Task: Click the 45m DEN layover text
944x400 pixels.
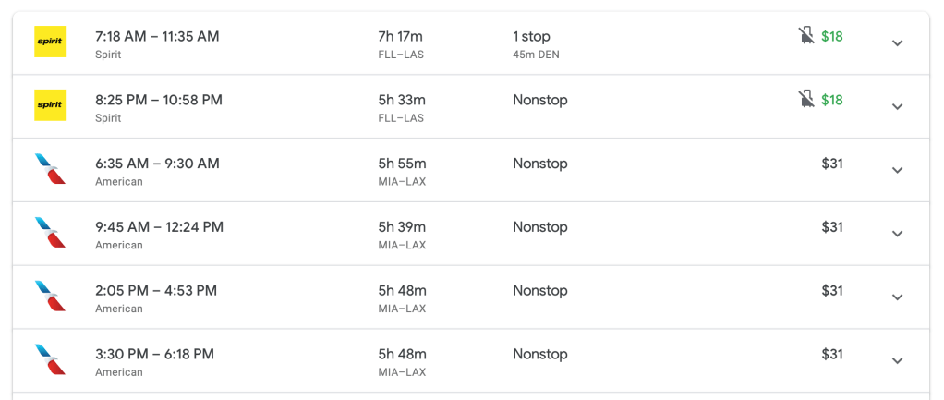Action: (536, 55)
